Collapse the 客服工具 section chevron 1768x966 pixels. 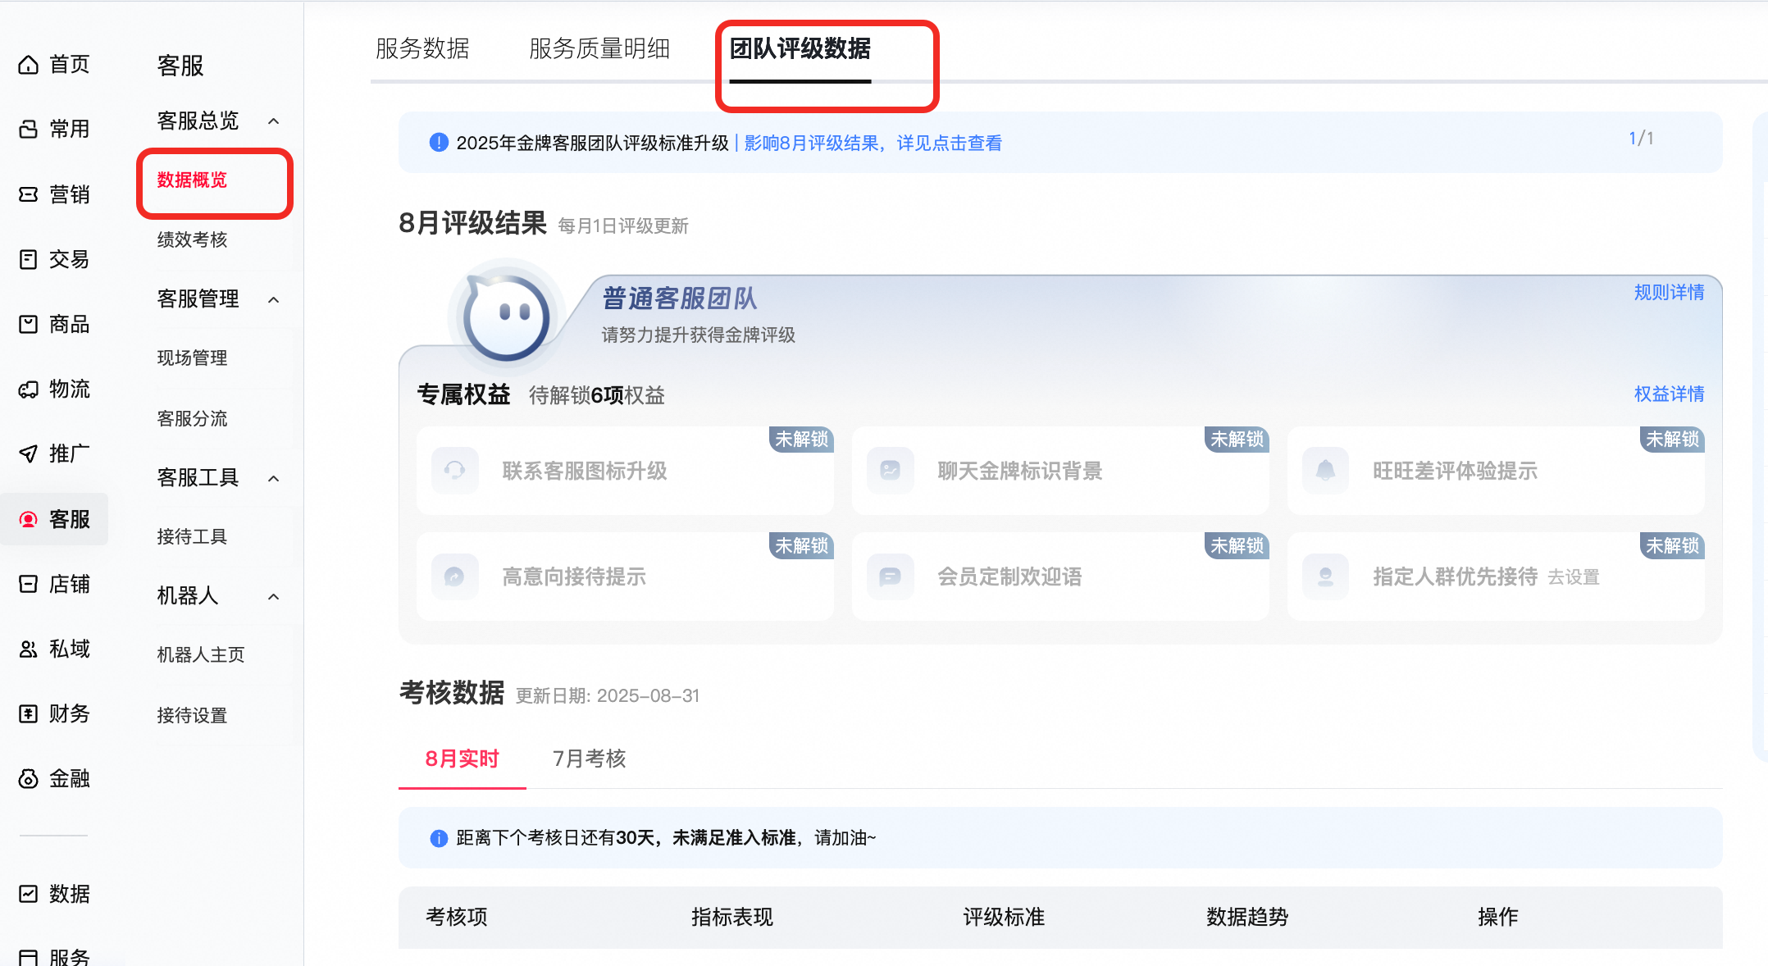click(x=274, y=478)
